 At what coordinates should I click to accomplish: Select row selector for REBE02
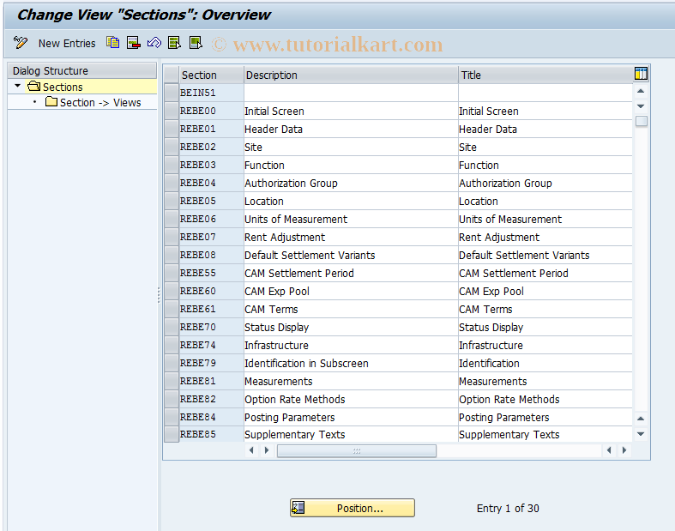tap(172, 147)
